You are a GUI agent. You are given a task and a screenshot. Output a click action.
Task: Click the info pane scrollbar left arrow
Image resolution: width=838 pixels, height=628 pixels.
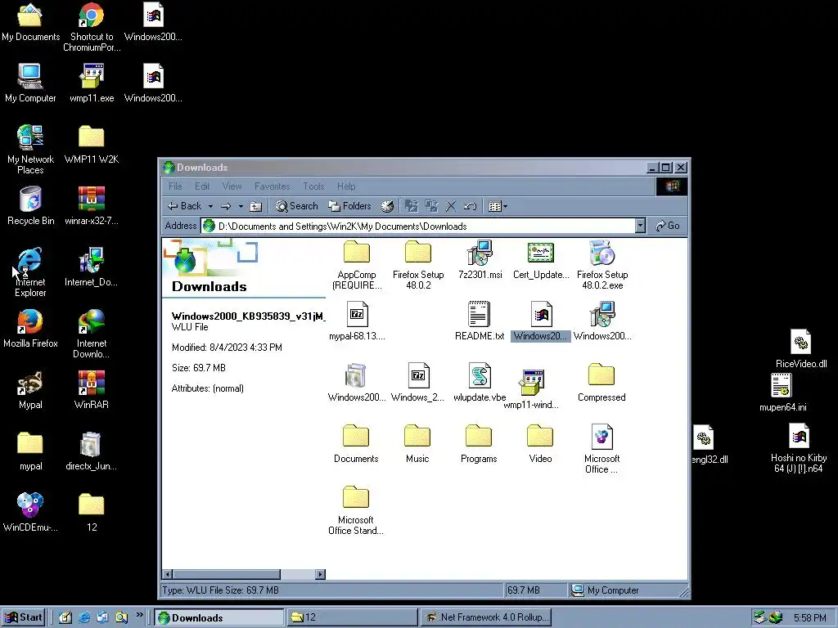coord(167,574)
